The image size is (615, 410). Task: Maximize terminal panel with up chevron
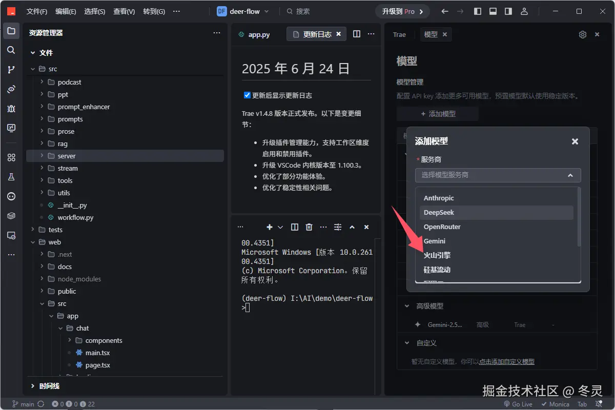pyautogui.click(x=352, y=227)
